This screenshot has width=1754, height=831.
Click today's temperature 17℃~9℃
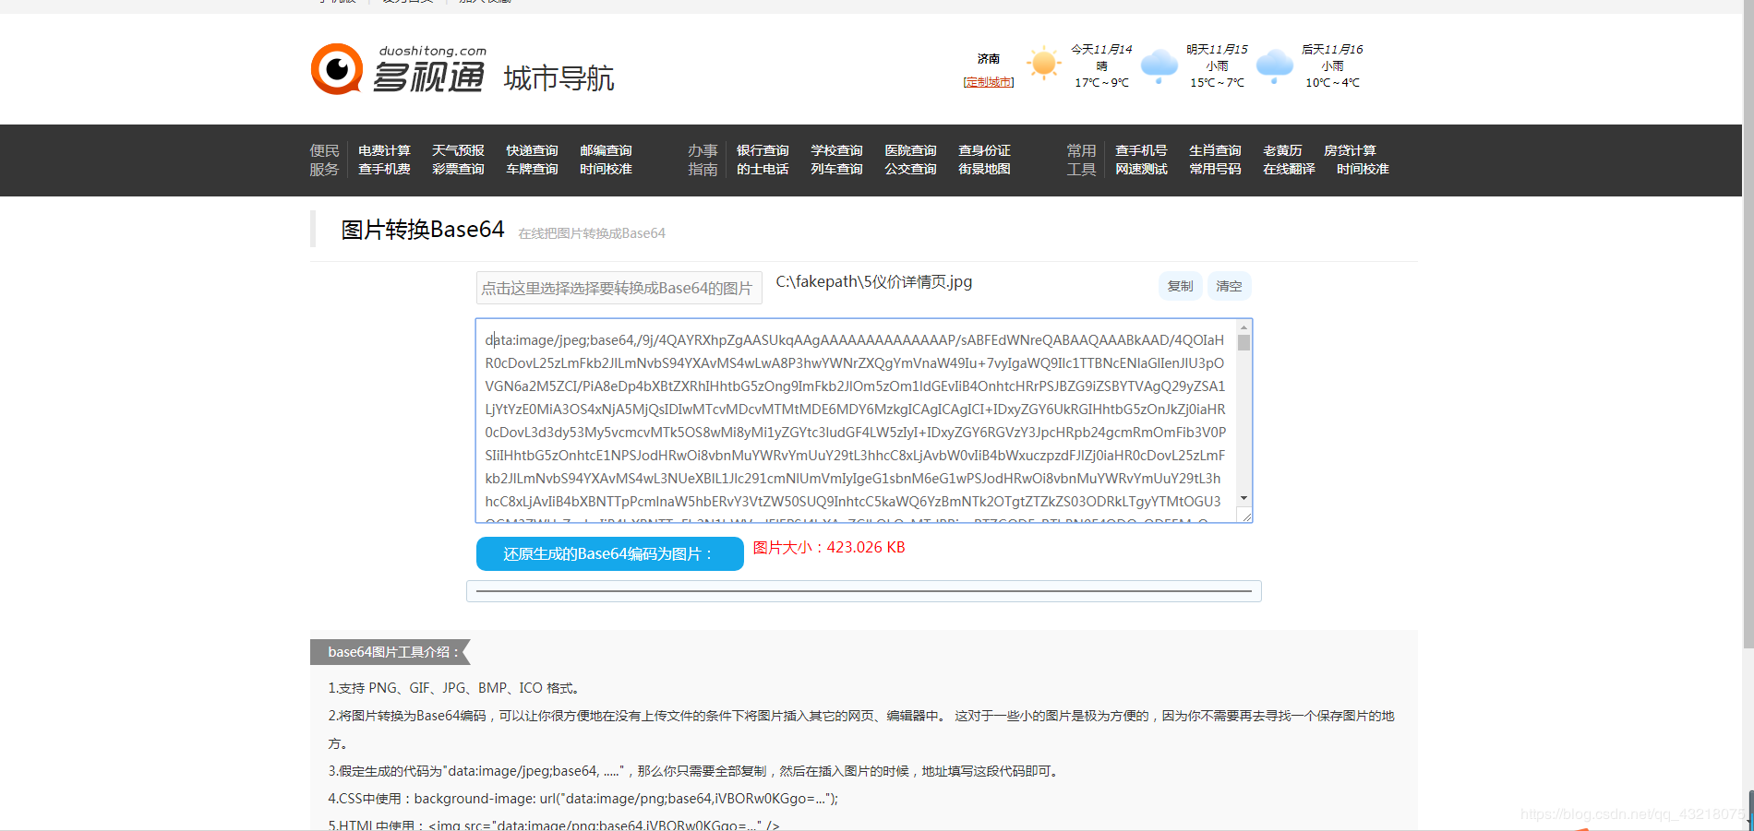(1101, 83)
